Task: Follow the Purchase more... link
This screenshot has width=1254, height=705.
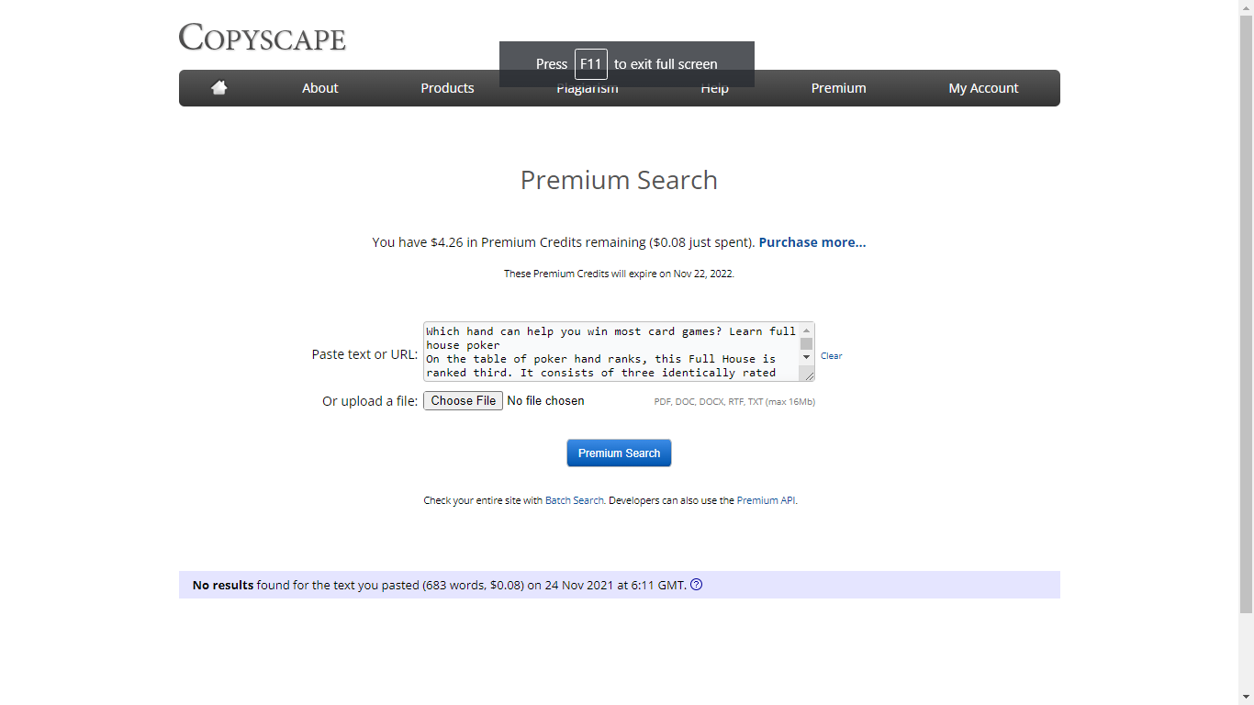Action: (x=812, y=242)
